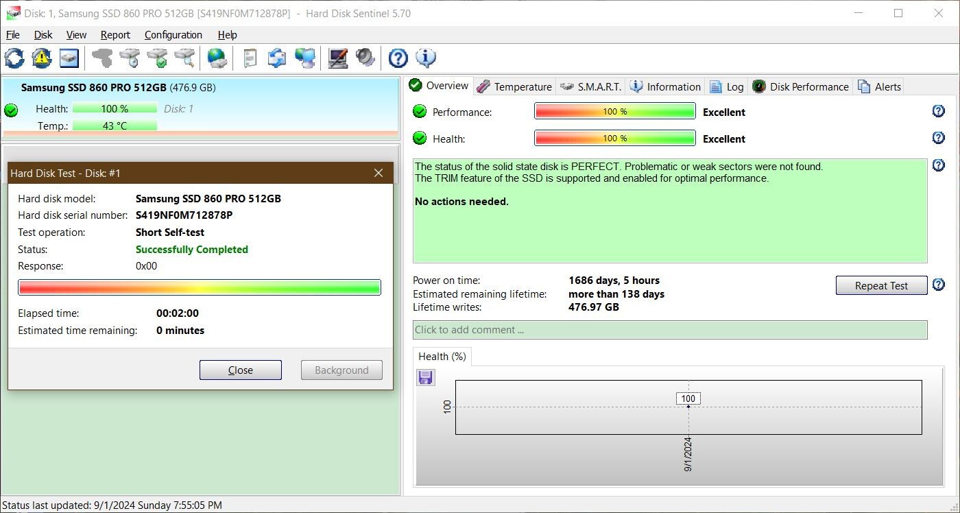Click the Performance 100 % gradient bar
960x513 pixels.
(x=615, y=111)
